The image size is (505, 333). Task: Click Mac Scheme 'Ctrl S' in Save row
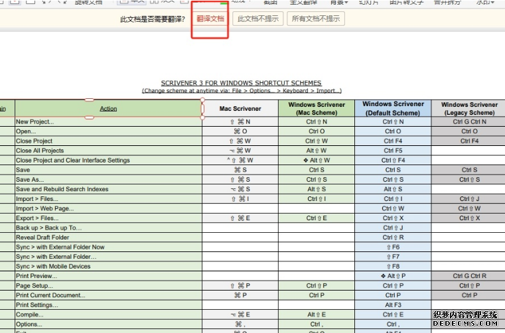(317, 170)
